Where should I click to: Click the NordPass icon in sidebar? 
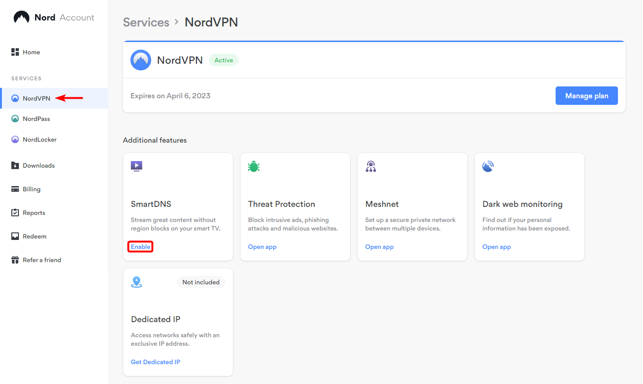(15, 119)
